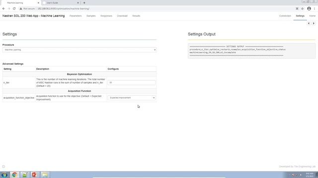Click the icon left of the bookmark star
This screenshot has width=318, height=178.
coord(297,9)
